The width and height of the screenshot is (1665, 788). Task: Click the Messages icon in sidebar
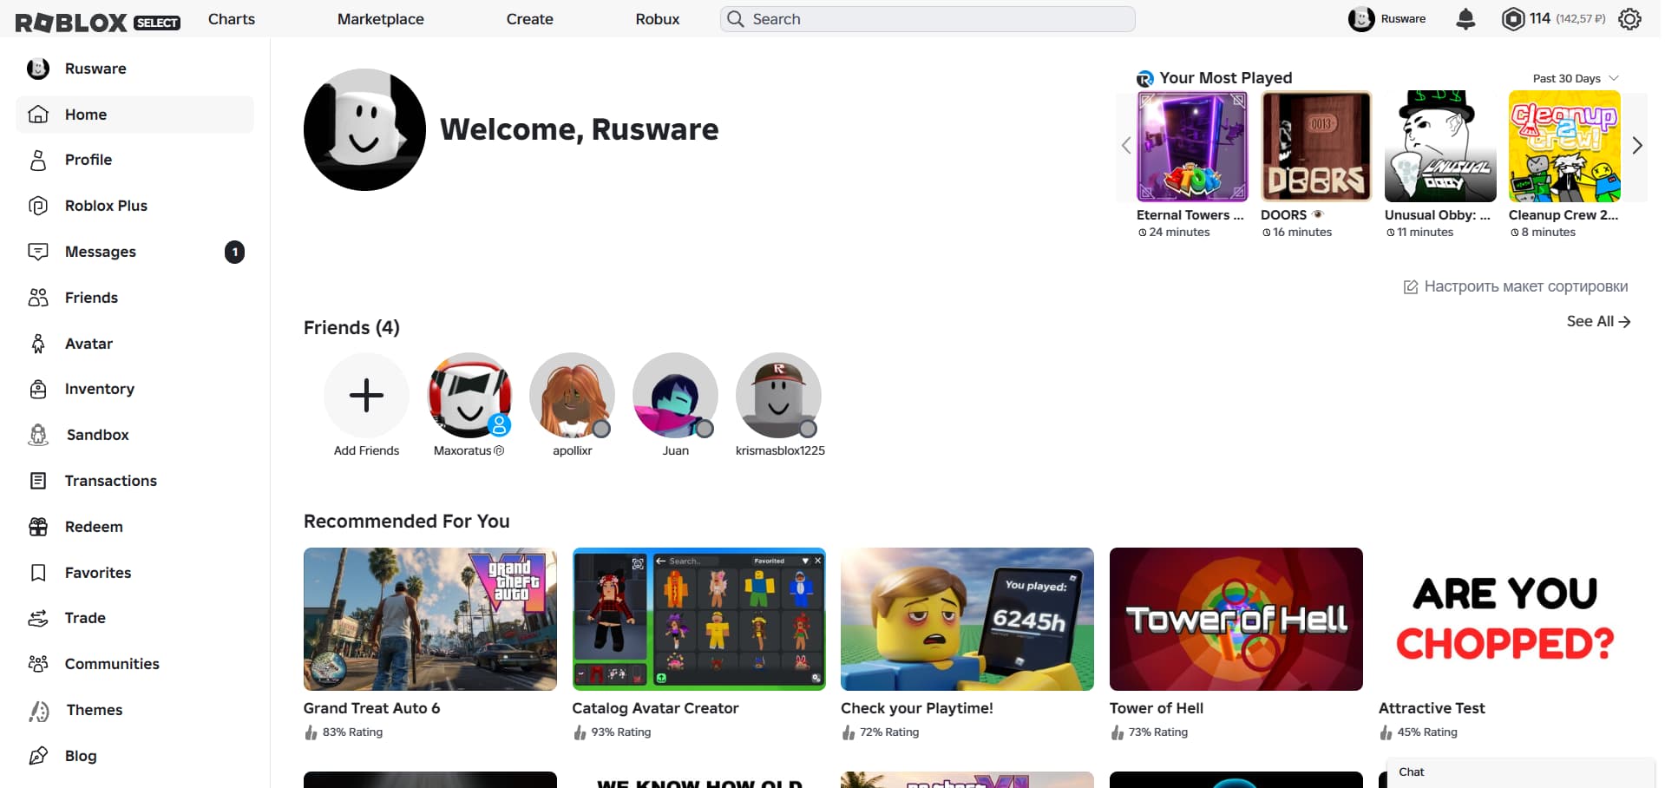click(x=38, y=252)
